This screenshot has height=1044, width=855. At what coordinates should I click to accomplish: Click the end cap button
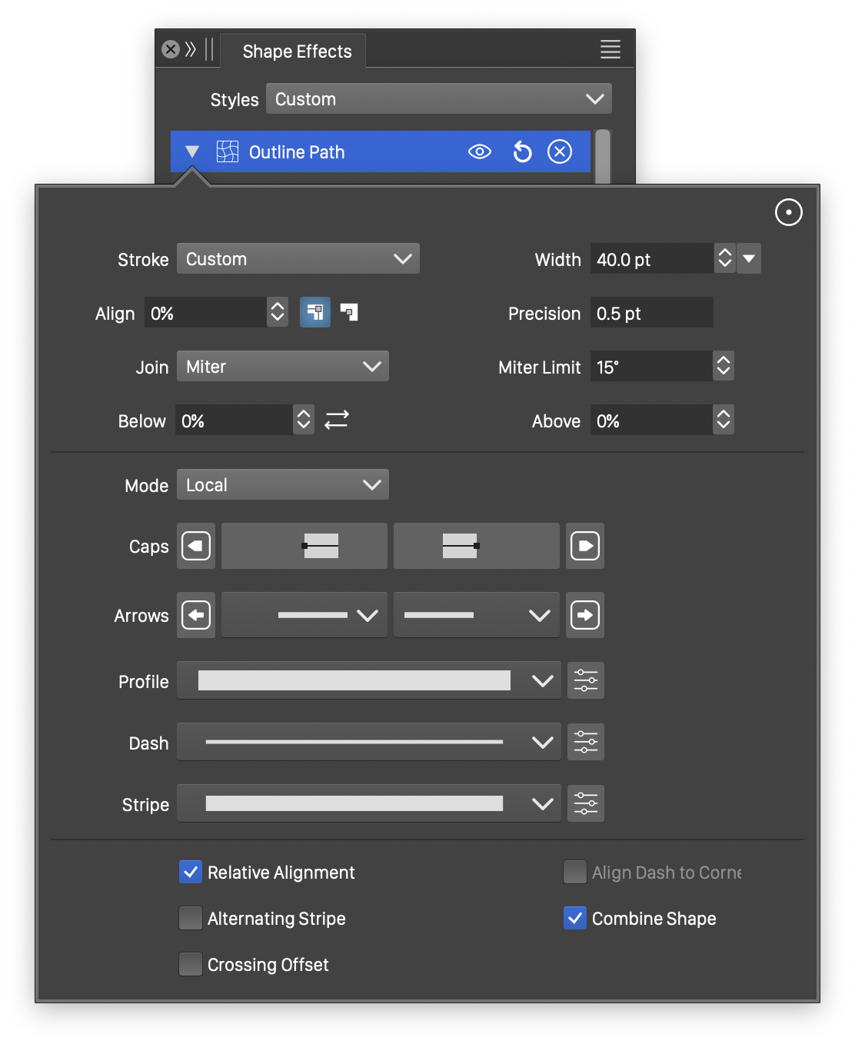585,547
